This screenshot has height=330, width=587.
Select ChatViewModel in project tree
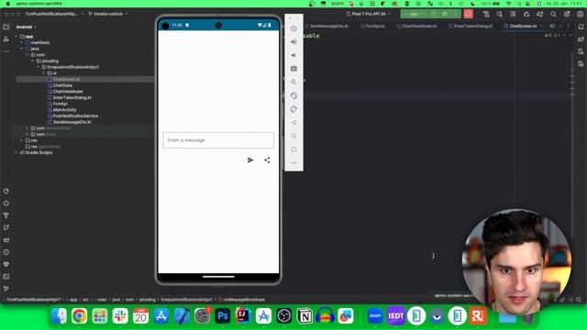coord(65,92)
